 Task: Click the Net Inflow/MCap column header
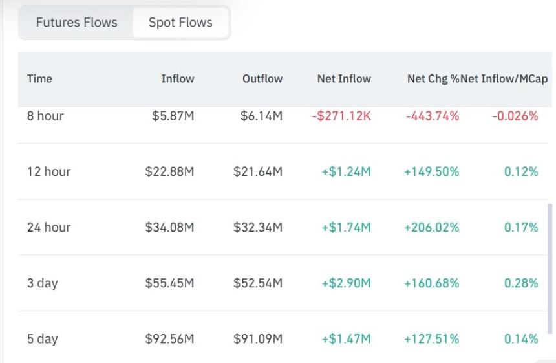(x=504, y=78)
